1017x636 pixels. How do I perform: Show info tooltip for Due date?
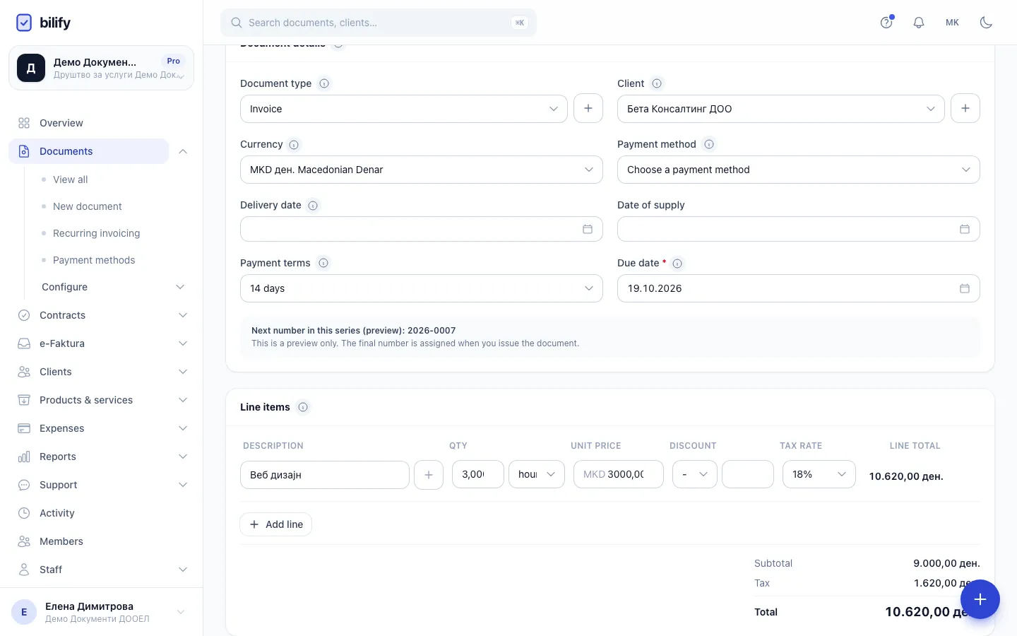pyautogui.click(x=677, y=264)
